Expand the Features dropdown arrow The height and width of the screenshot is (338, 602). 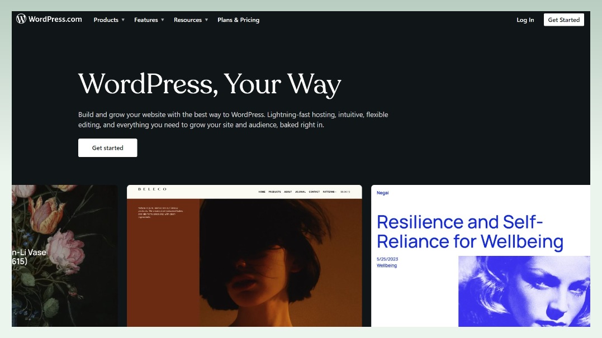click(163, 20)
